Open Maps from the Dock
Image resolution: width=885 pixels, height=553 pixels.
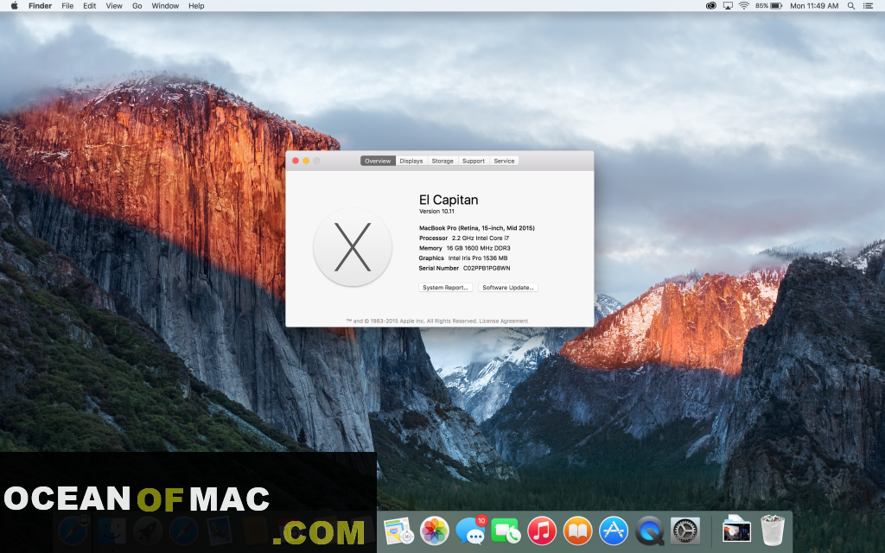[398, 531]
